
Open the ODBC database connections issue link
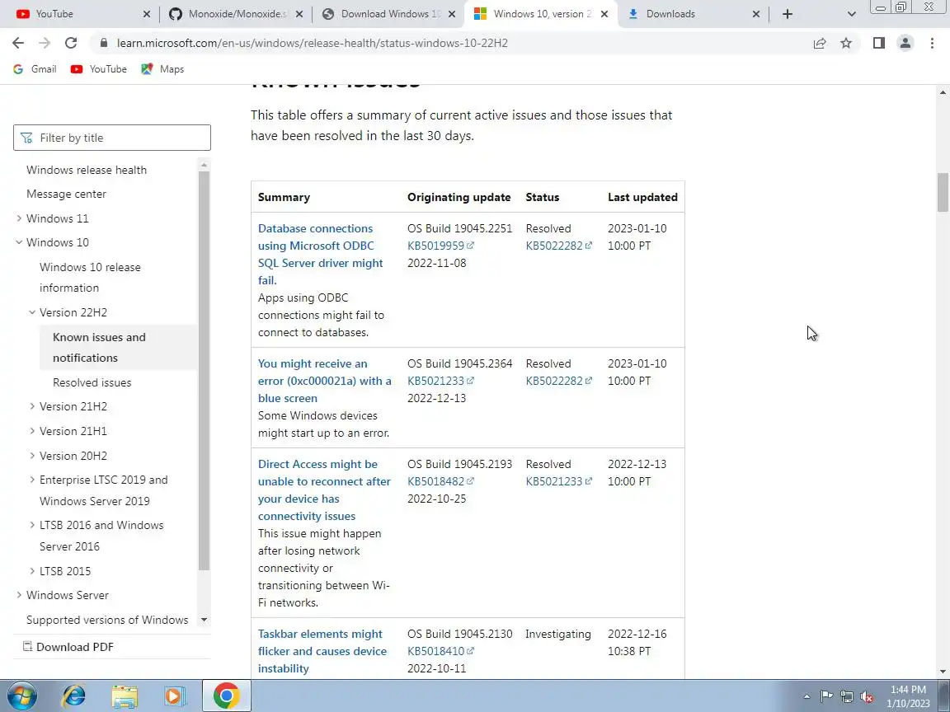point(321,255)
